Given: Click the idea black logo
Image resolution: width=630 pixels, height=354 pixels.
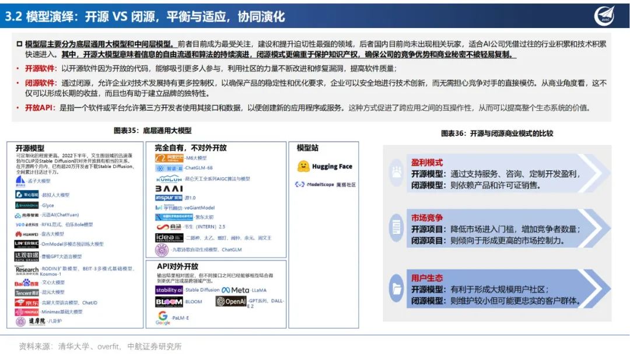Looking at the screenshot, I should [x=169, y=238].
